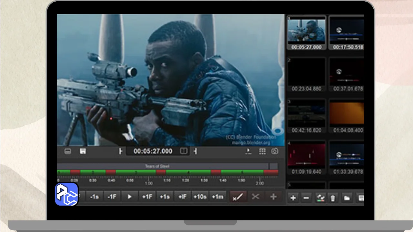Click the 00:05:27.000 timecode field
The image size is (413, 232).
(153, 151)
